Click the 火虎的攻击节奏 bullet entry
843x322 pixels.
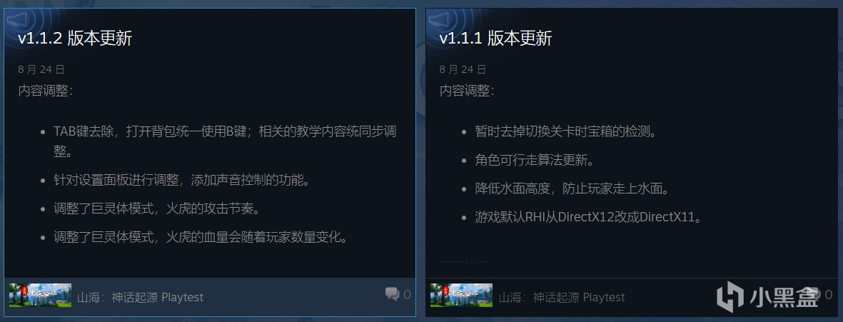click(157, 208)
